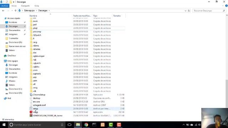Image resolution: width=228 pixels, height=128 pixels.
Task: Open the Compartir ribbon tab
Action: coord(25,6)
